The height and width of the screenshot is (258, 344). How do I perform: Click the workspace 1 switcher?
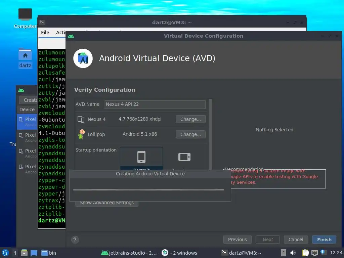(x=15, y=253)
